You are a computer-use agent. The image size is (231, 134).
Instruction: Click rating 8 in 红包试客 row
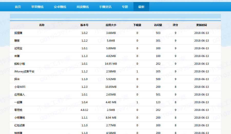[x=176, y=125]
